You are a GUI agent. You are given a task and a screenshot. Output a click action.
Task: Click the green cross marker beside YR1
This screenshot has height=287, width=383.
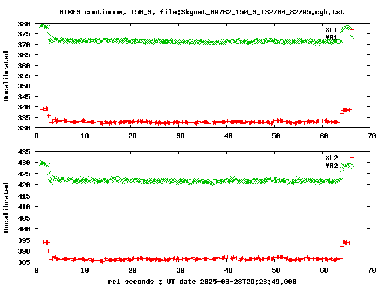coord(352,37)
